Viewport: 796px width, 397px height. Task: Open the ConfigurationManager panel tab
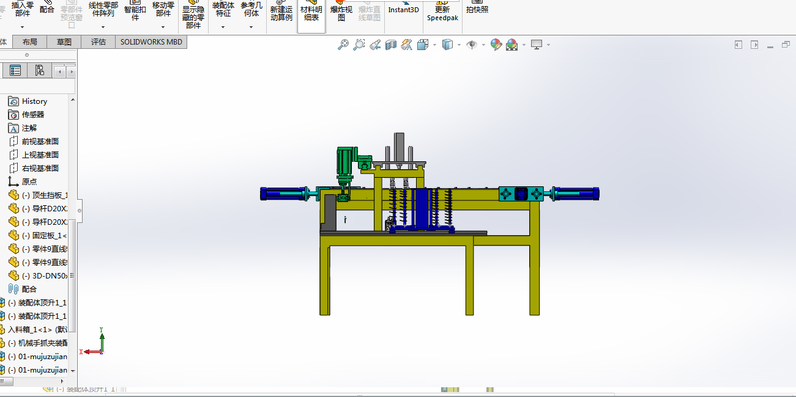[x=39, y=71]
